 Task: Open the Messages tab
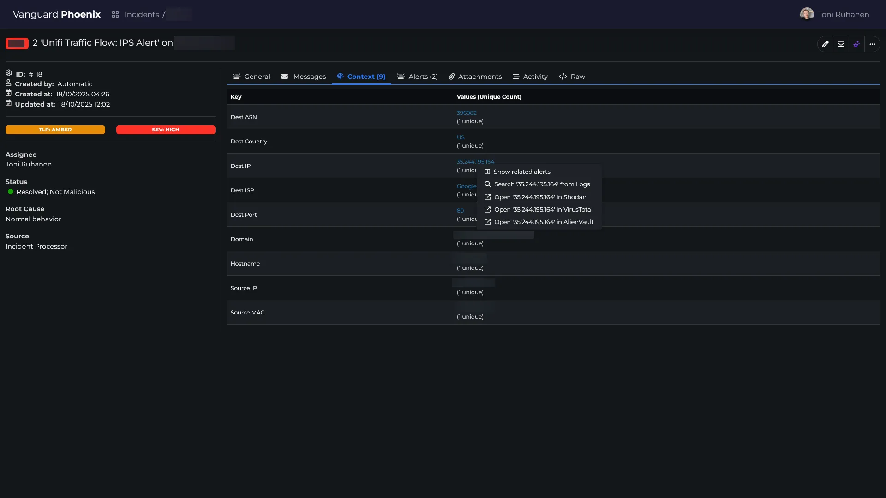(x=304, y=77)
